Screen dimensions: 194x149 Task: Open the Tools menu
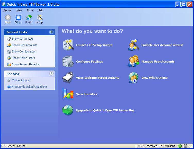click(30, 10)
